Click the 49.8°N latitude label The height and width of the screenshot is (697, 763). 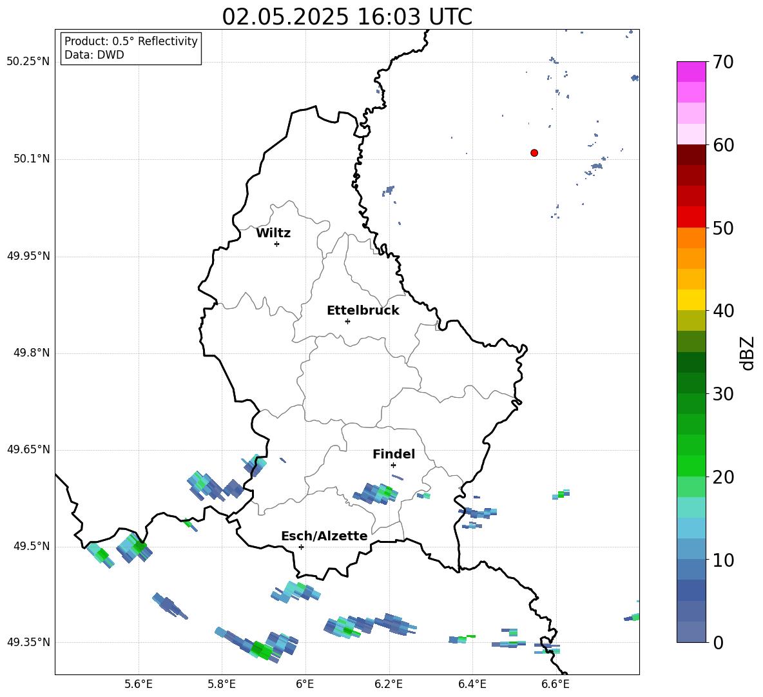pos(31,353)
